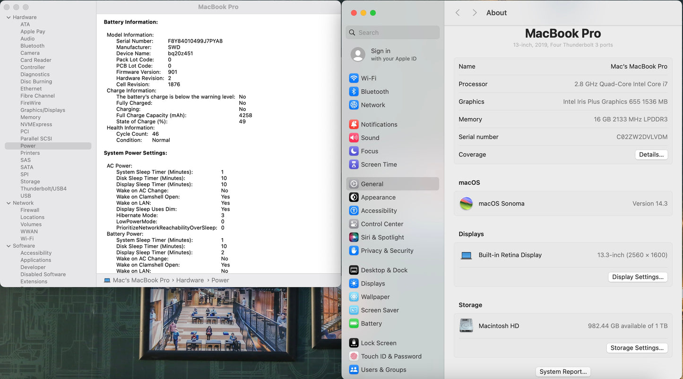Open the Notifications bell icon
The height and width of the screenshot is (379, 683).
pos(354,124)
